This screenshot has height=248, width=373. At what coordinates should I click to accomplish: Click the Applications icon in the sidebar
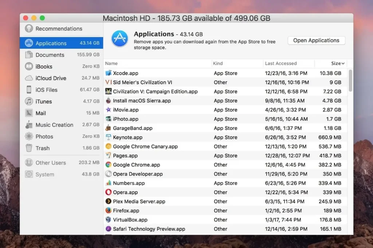pos(29,43)
